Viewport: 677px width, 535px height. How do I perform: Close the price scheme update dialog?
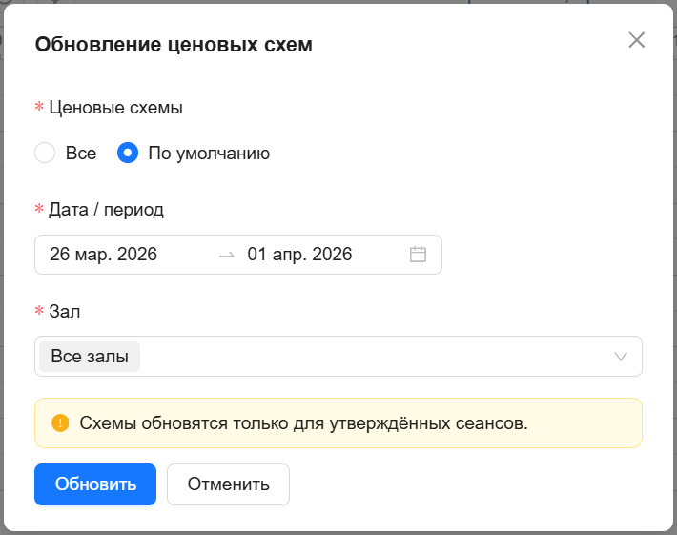click(636, 40)
